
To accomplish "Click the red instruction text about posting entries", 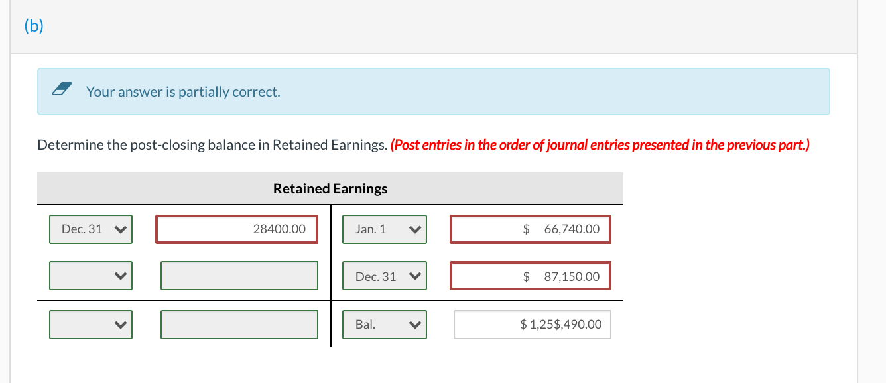I will pos(601,144).
